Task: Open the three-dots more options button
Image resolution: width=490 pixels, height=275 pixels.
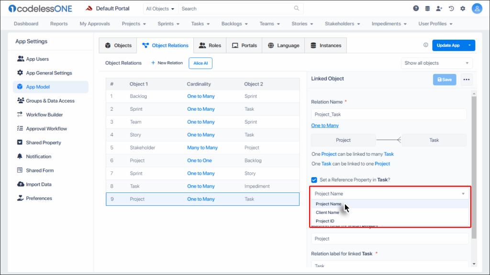Action: (467, 80)
